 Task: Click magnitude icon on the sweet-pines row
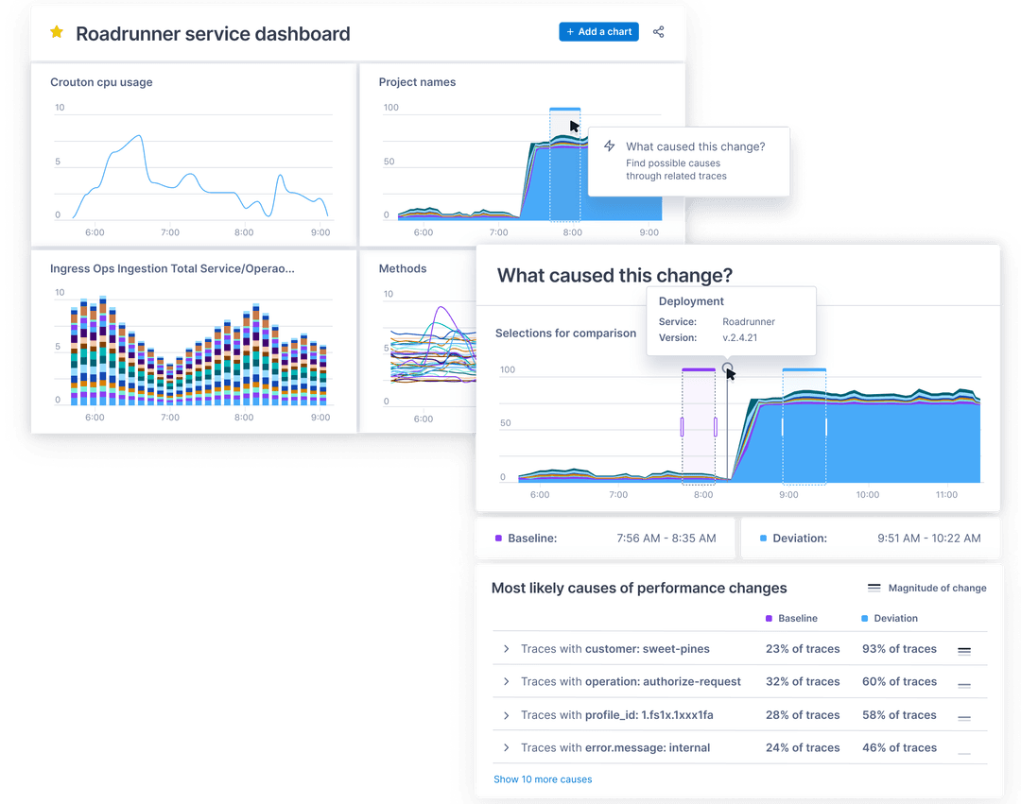tap(964, 651)
